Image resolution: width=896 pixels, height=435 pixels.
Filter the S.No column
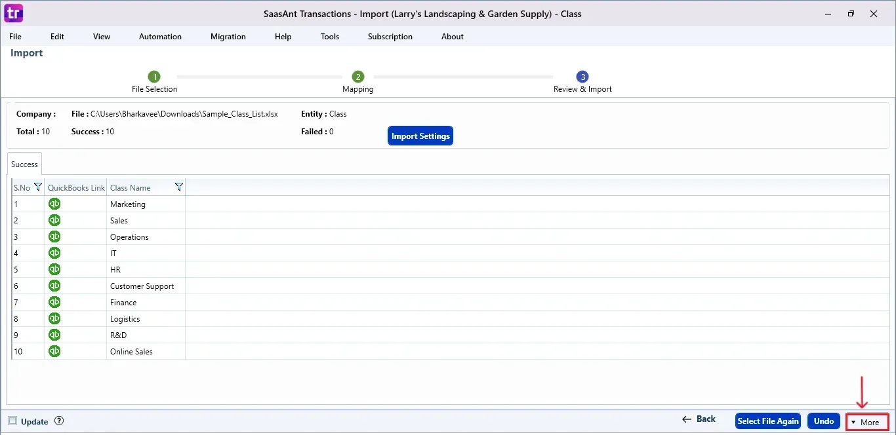coord(38,187)
